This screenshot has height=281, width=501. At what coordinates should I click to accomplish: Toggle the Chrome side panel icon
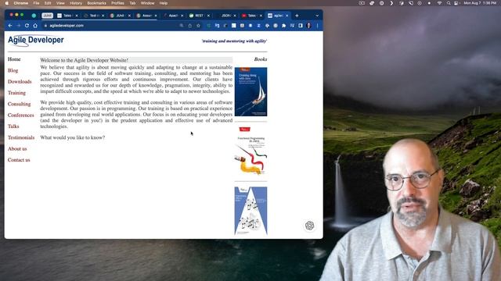[301, 26]
